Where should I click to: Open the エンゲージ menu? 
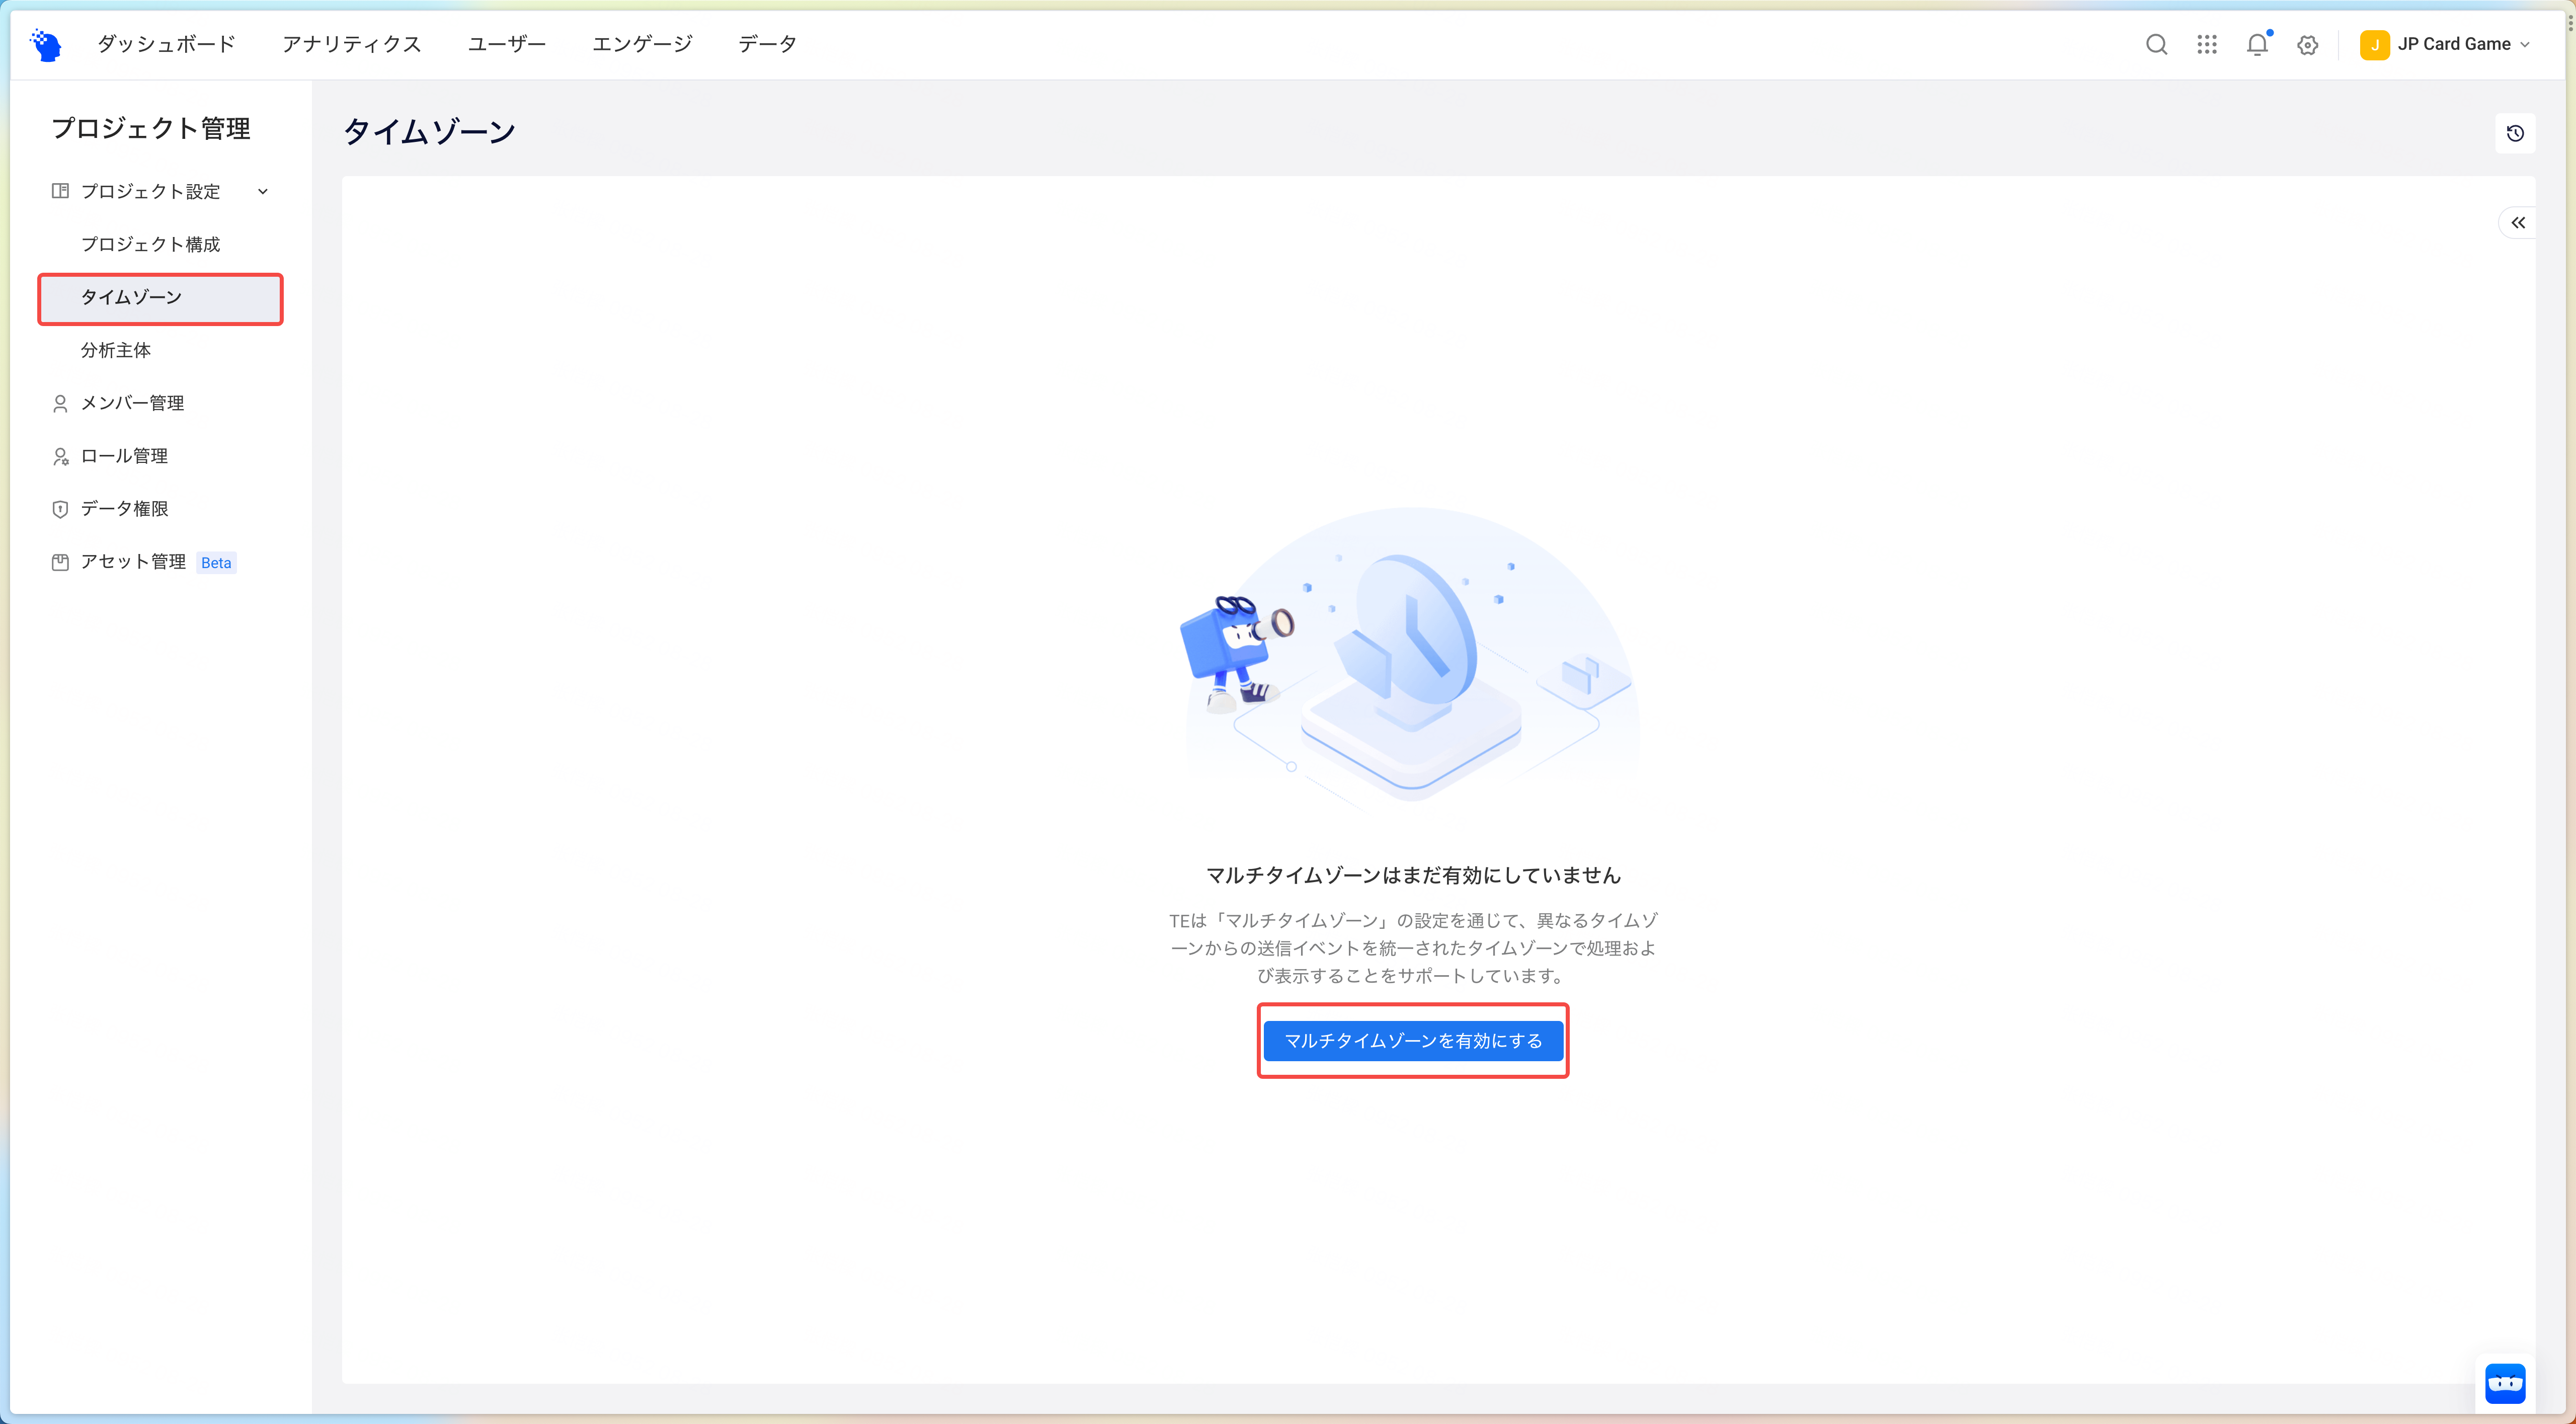coord(642,44)
